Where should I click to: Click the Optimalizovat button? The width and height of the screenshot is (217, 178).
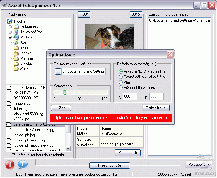156,108
